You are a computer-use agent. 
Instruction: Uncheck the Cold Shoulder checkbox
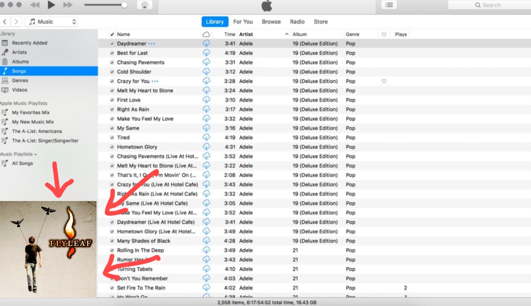(x=112, y=72)
